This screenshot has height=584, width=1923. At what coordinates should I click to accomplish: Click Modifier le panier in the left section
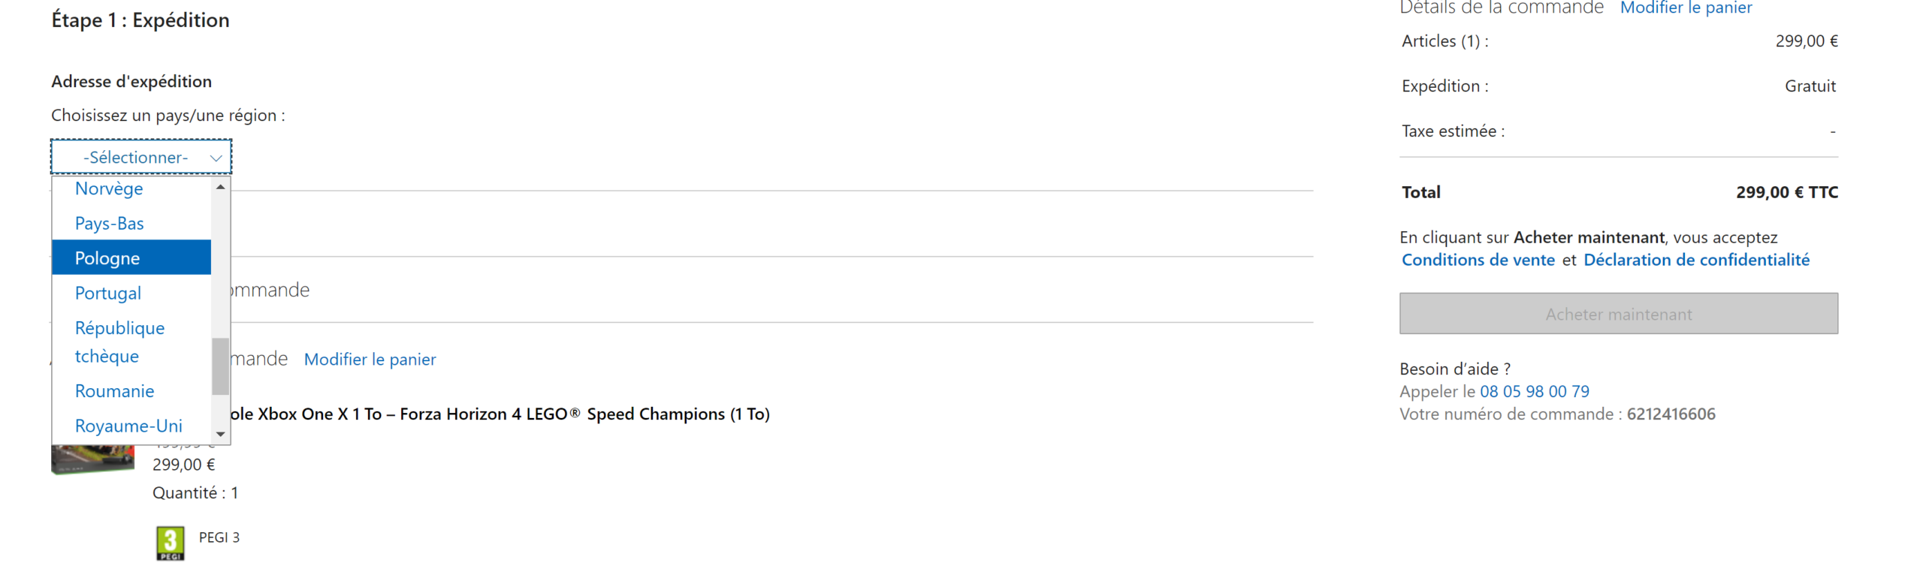tap(370, 359)
